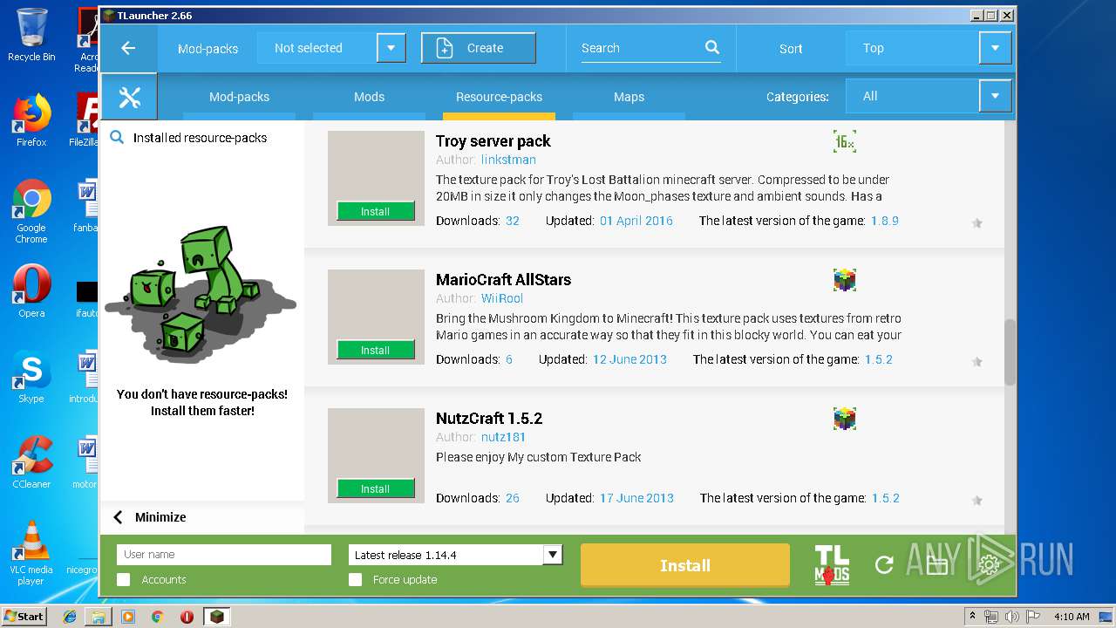This screenshot has height=628, width=1116.
Task: Enable the Force update checkbox
Action: click(355, 579)
